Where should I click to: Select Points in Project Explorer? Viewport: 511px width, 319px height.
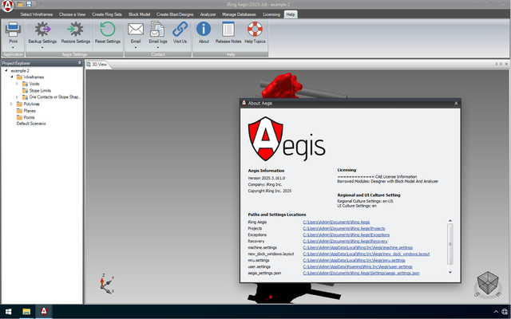pyautogui.click(x=29, y=117)
